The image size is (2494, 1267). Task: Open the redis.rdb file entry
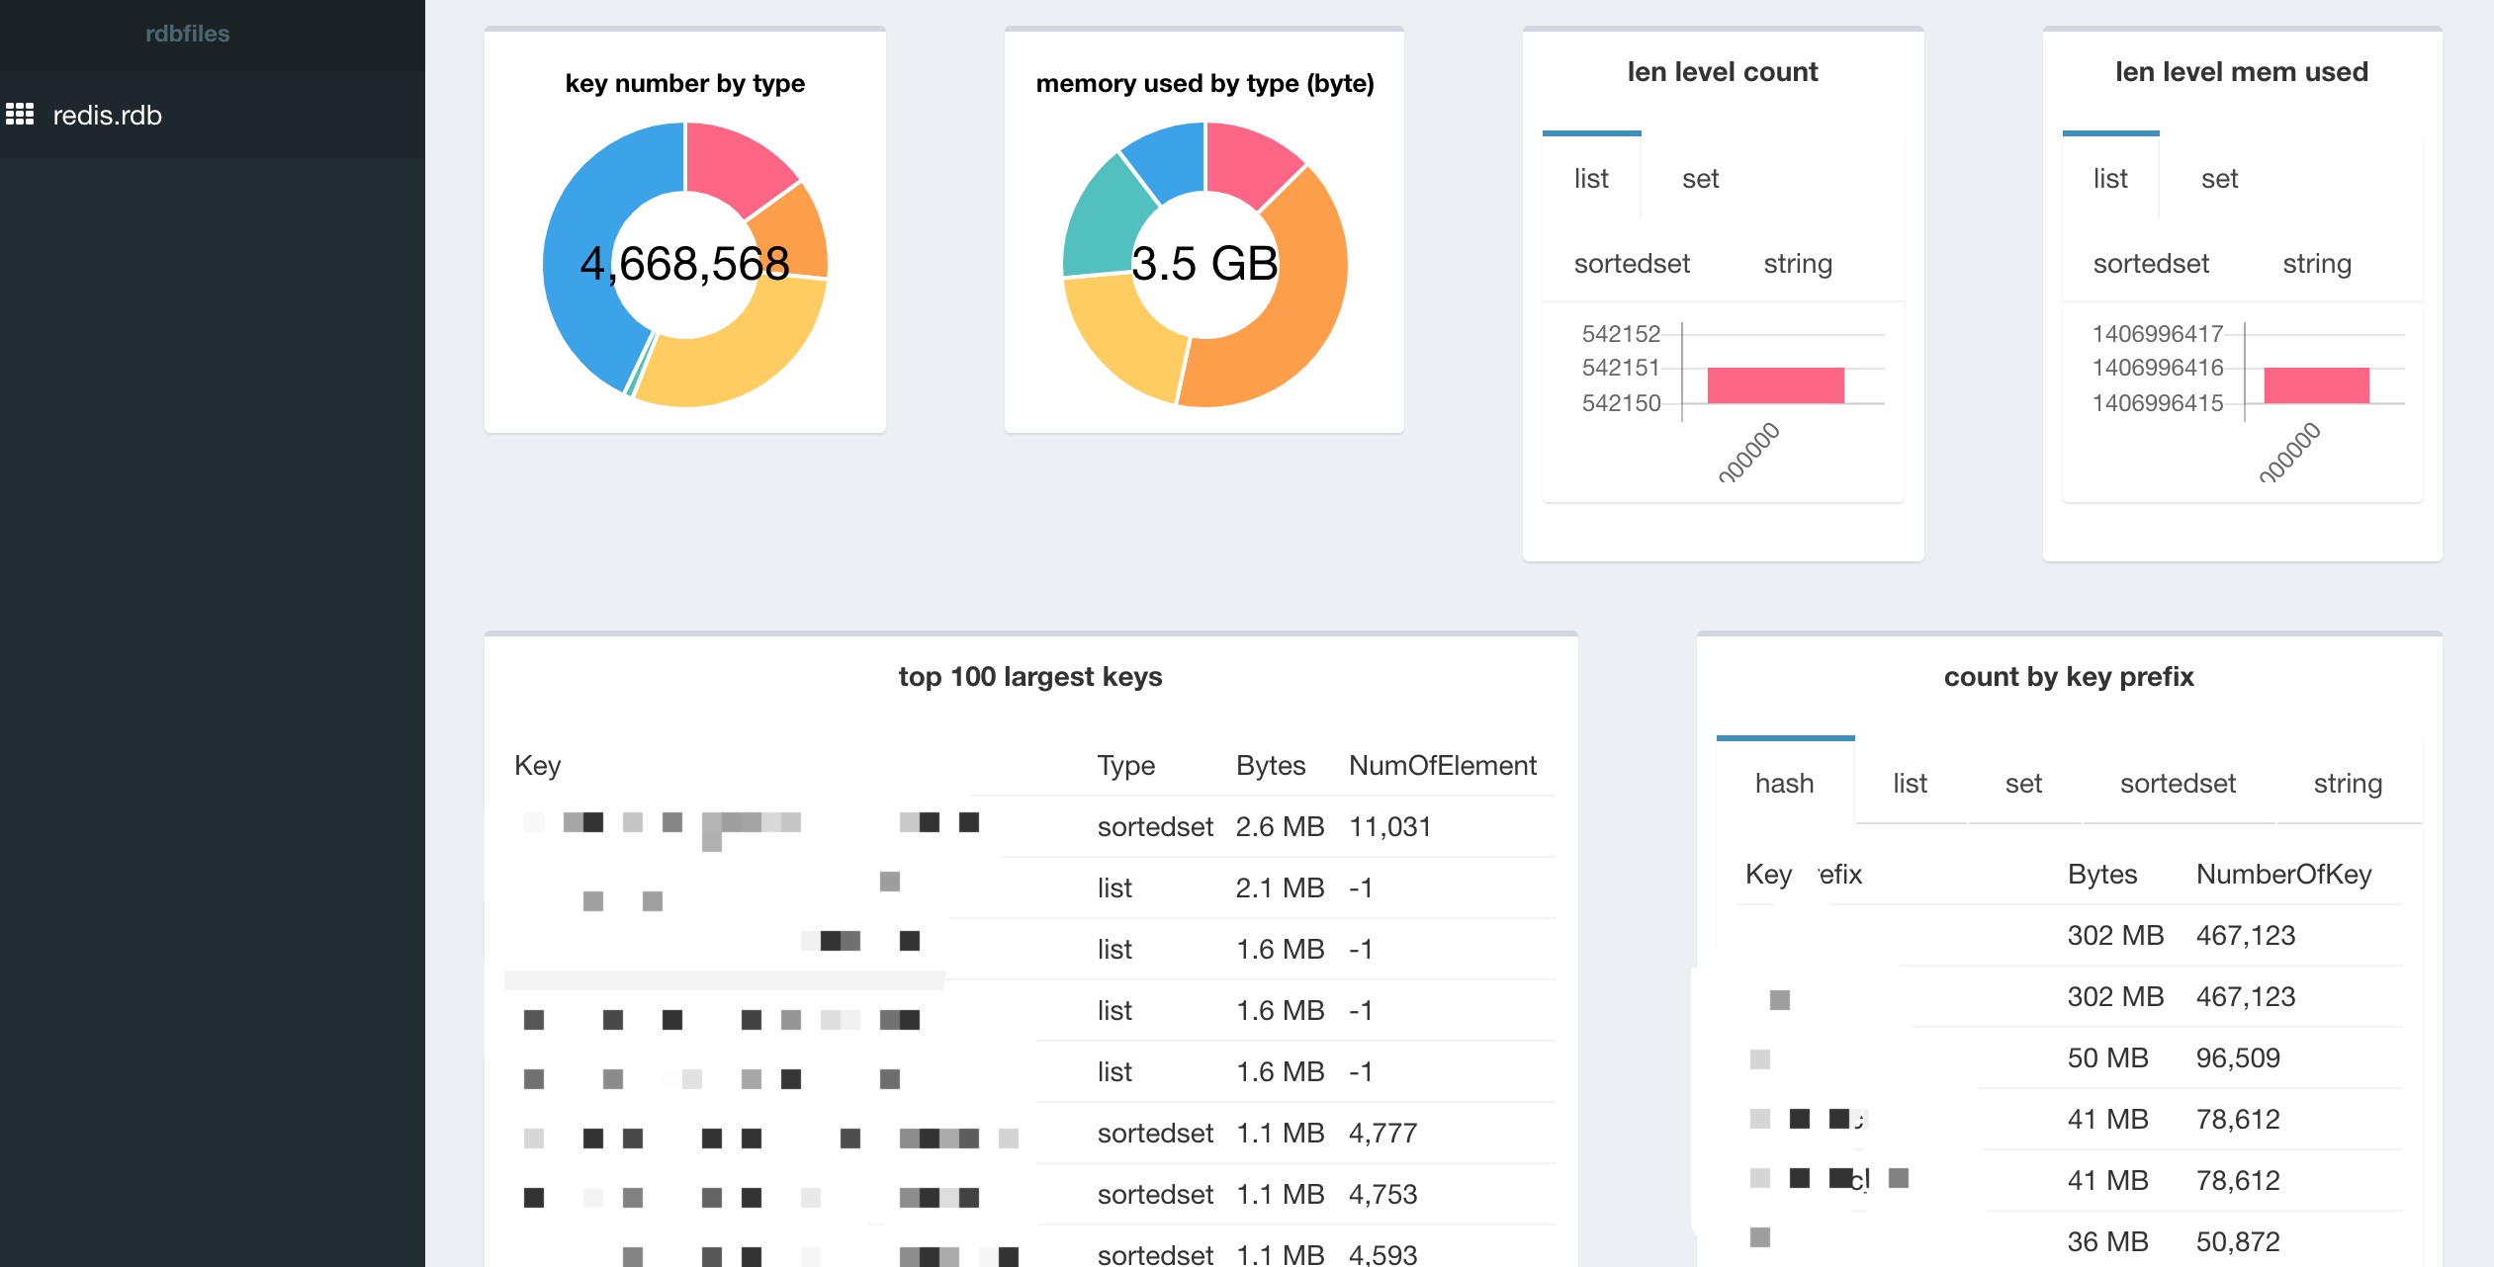pos(107,116)
